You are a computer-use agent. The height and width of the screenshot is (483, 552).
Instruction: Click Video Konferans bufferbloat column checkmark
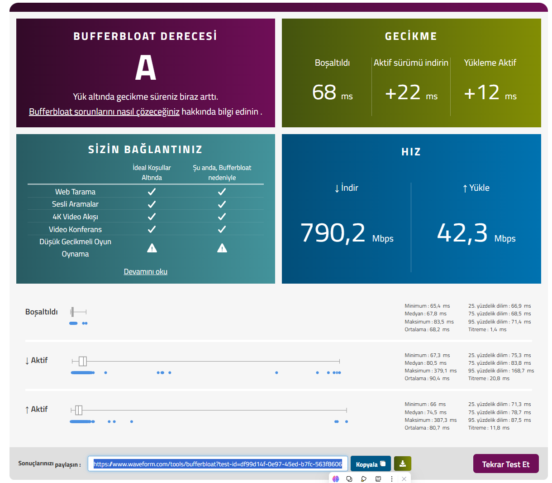(222, 229)
